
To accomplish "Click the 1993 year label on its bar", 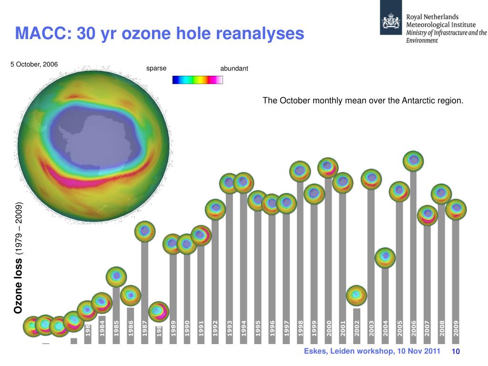I will [x=229, y=328].
